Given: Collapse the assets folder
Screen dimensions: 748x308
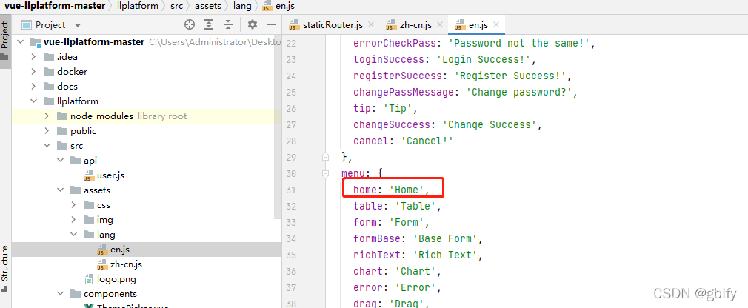Looking at the screenshot, I should pyautogui.click(x=60, y=190).
